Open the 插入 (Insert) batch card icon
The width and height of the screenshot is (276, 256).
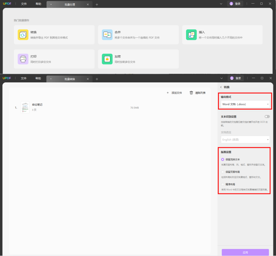click(191, 34)
